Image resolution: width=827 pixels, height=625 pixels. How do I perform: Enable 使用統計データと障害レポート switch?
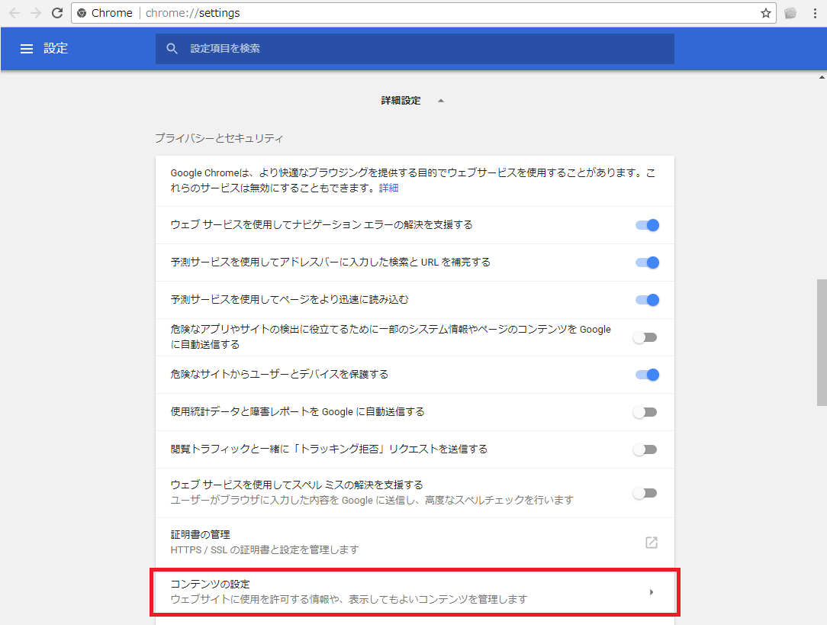click(x=645, y=412)
